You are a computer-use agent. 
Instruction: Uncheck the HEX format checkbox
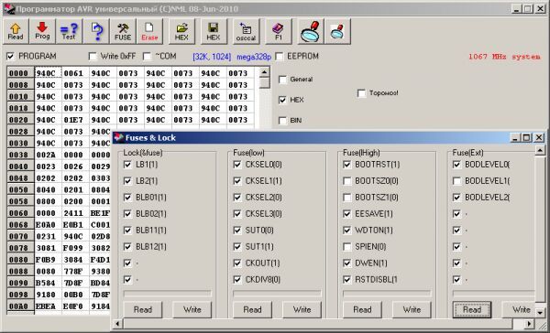282,100
